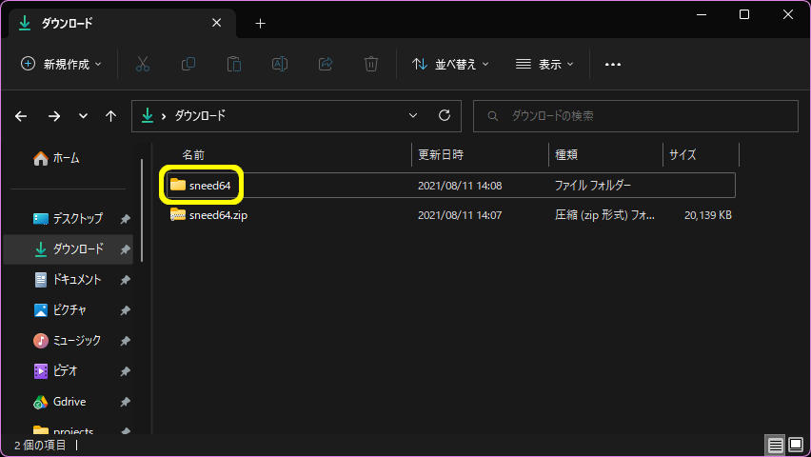Click the download icon in address bar
The height and width of the screenshot is (457, 811).
[x=148, y=115]
